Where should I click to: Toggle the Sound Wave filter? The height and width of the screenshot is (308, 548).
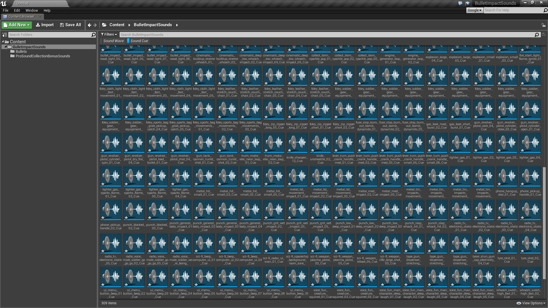tap(113, 41)
